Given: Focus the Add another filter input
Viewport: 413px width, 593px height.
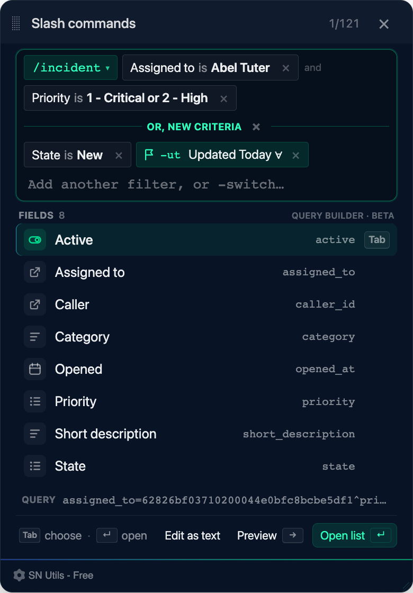Looking at the screenshot, I should pyautogui.click(x=206, y=185).
